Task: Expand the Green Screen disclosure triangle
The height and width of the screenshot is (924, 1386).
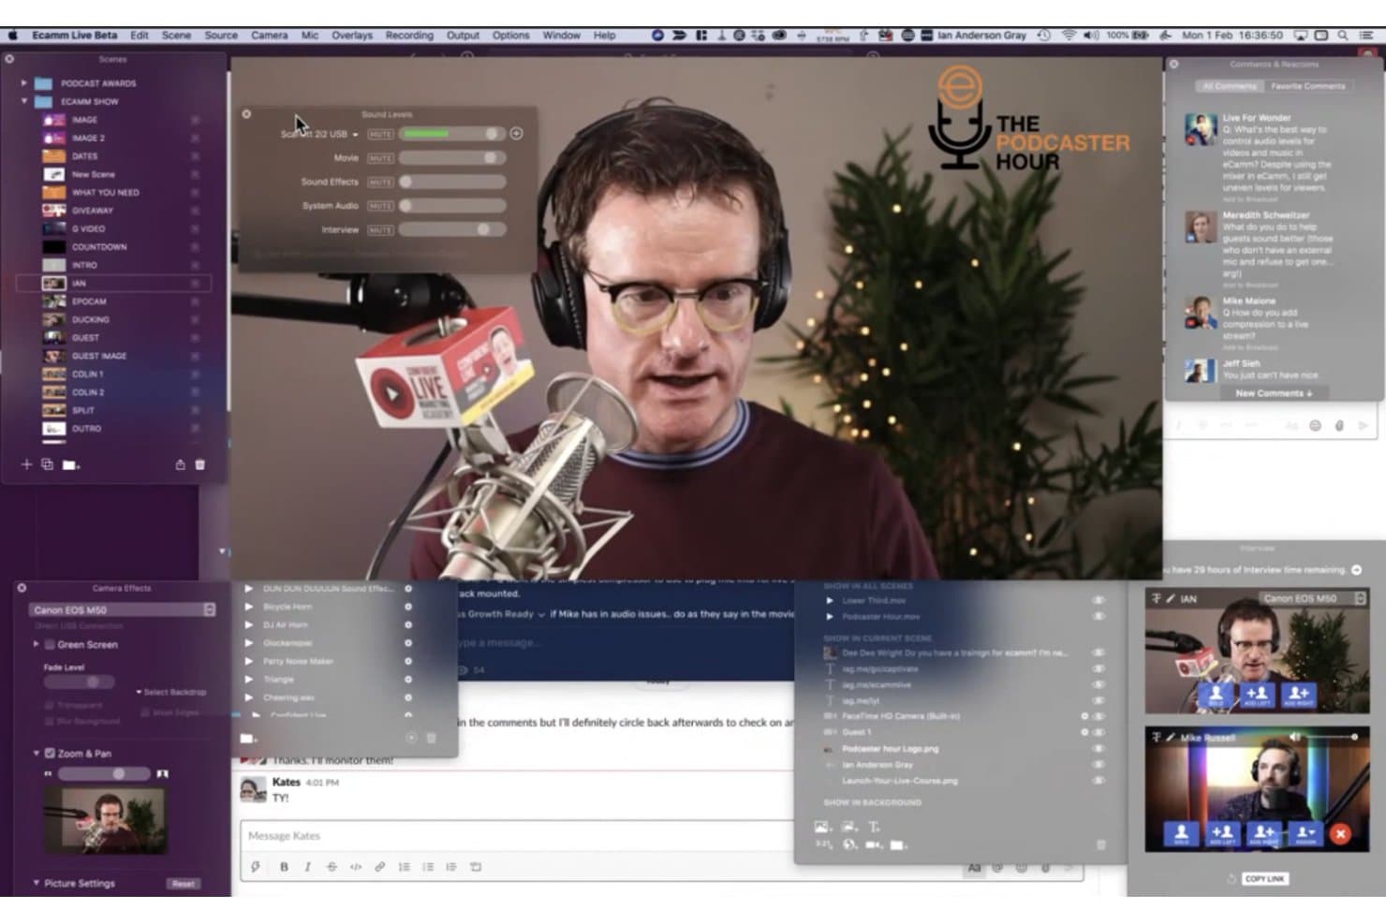Action: click(x=37, y=644)
